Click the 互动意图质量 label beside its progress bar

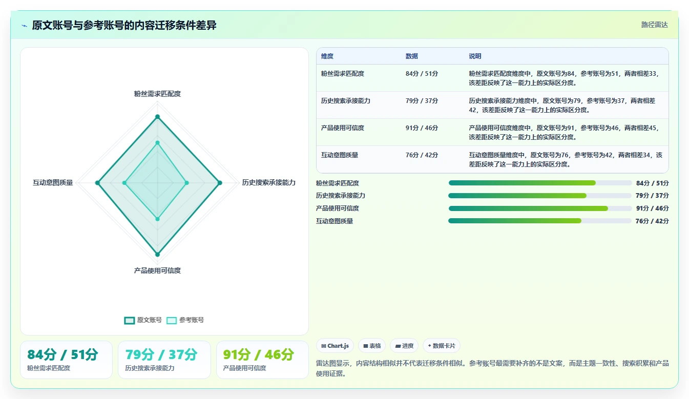[335, 221]
